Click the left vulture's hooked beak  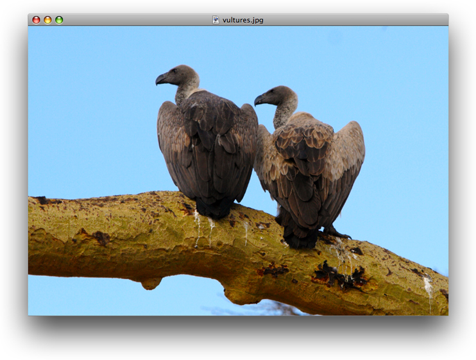pos(160,80)
